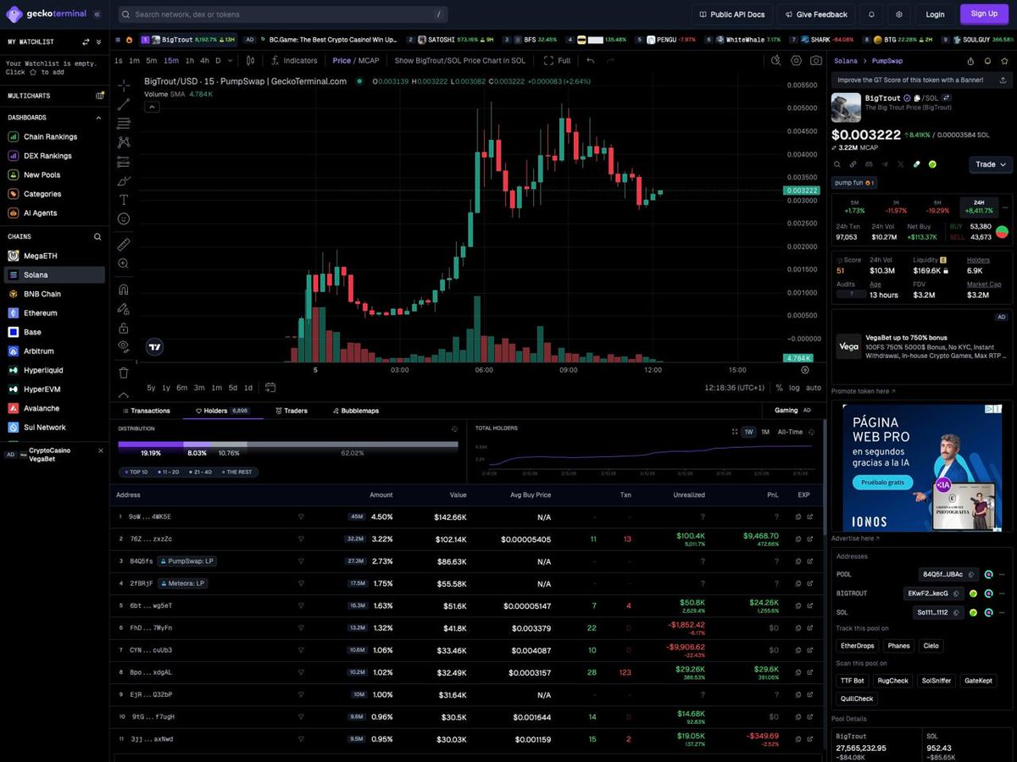Image resolution: width=1017 pixels, height=762 pixels.
Task: Open the Fibonacci retracement tool
Action: 124,124
